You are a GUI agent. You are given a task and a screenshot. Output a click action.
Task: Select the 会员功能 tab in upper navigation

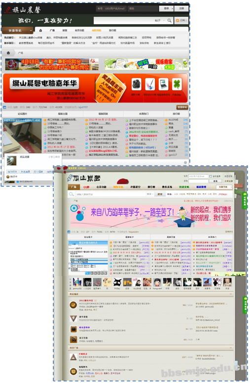(79, 31)
